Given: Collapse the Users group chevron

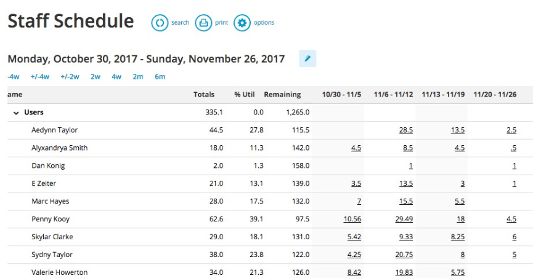Looking at the screenshot, I should pyautogui.click(x=16, y=113).
